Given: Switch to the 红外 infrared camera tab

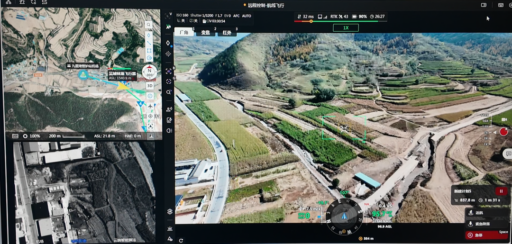Looking at the screenshot, I should pyautogui.click(x=227, y=33).
